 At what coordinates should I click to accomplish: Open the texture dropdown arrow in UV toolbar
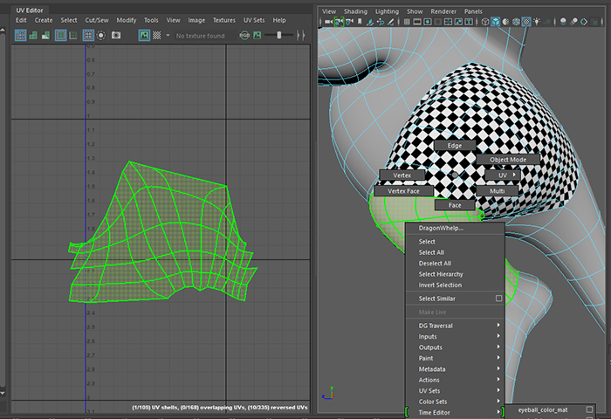pos(167,35)
